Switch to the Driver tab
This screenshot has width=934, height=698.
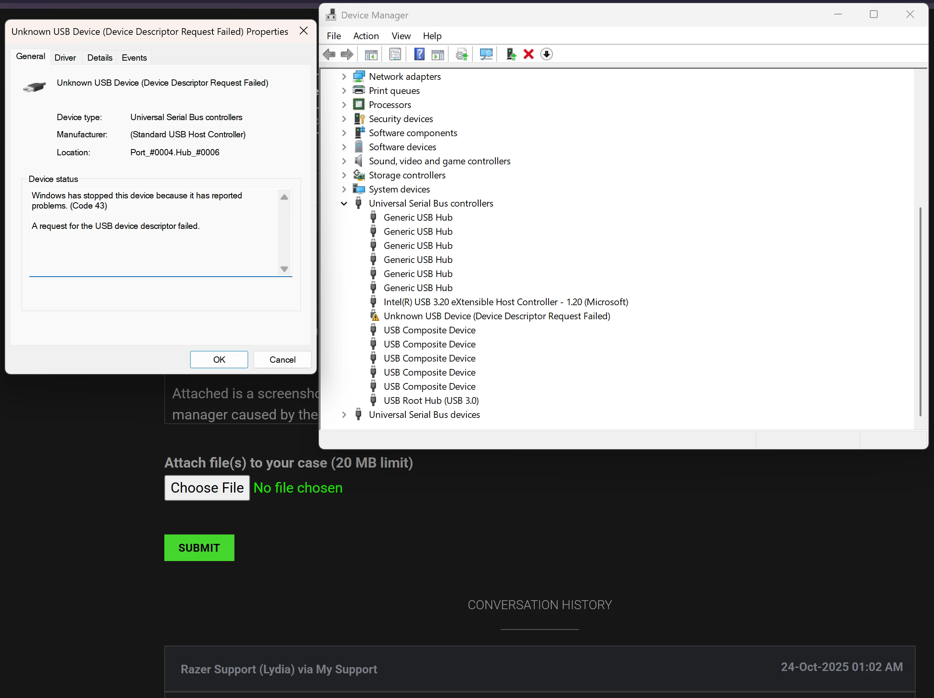[x=65, y=58]
